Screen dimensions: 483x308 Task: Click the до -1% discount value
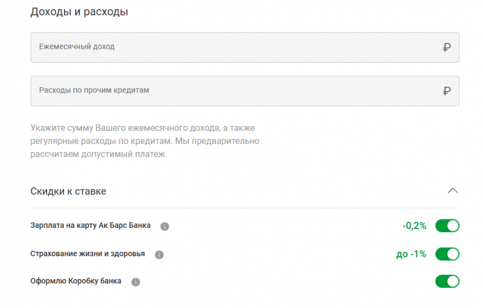coord(411,254)
